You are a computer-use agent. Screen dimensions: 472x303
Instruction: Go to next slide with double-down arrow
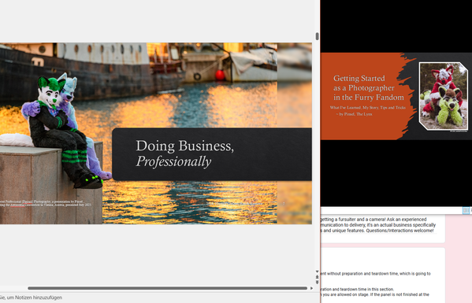[x=317, y=283]
